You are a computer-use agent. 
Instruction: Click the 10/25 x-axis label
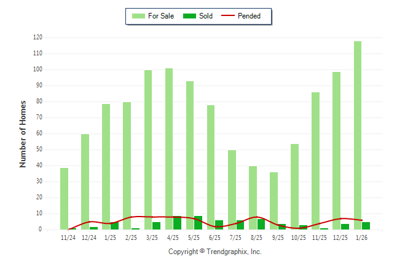(x=299, y=237)
